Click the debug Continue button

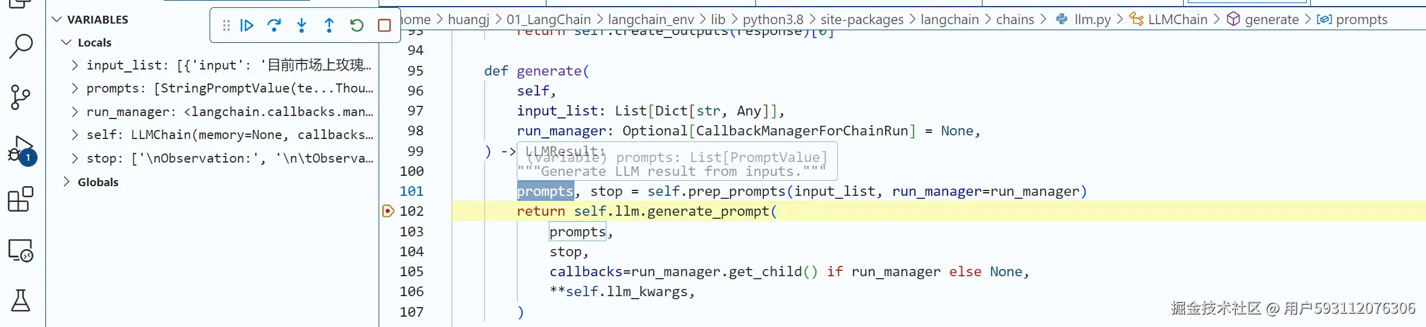247,25
